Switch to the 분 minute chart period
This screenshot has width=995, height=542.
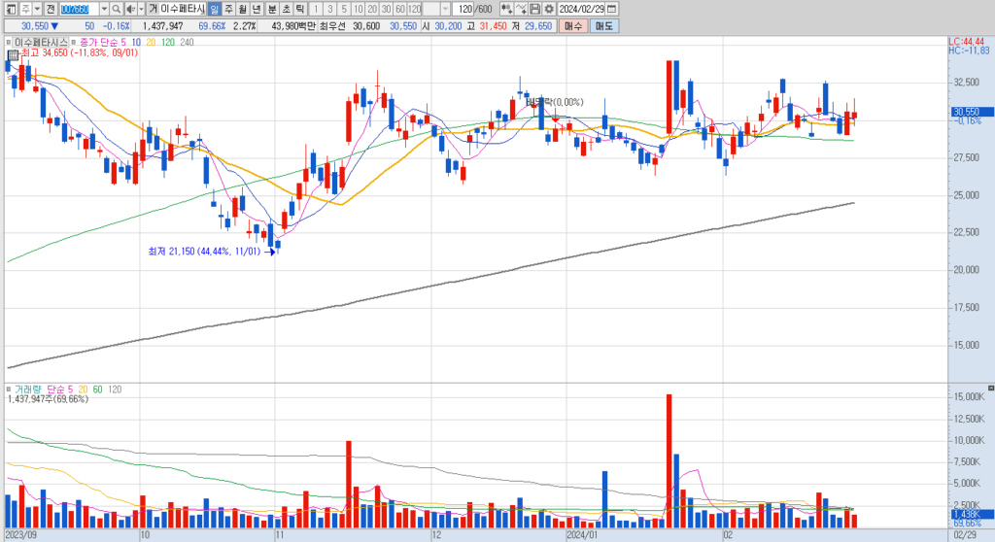(272, 9)
